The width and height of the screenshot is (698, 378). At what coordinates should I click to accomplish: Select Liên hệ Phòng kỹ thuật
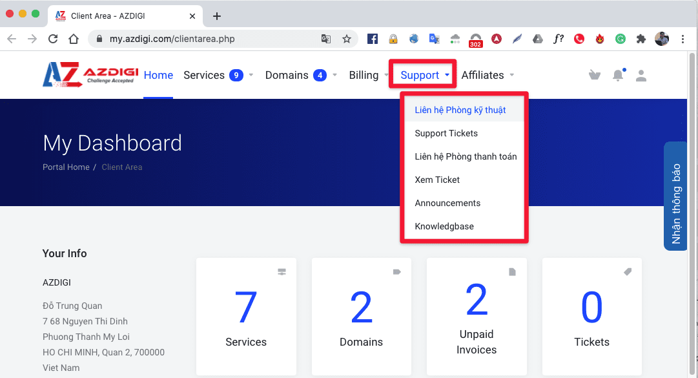[460, 110]
